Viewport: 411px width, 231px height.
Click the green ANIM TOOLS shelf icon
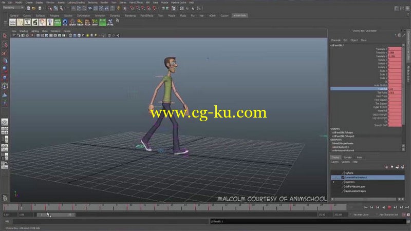pyautogui.click(x=58, y=22)
